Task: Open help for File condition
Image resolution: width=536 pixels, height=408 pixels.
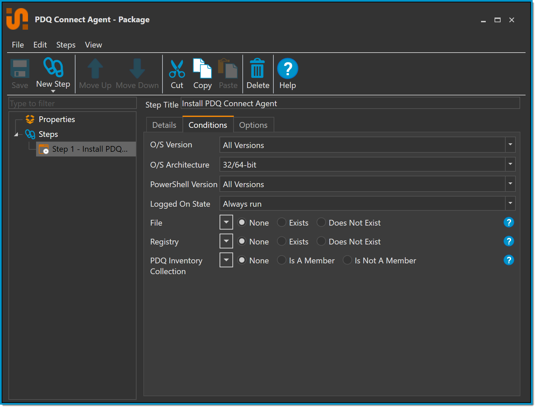Action: tap(509, 223)
